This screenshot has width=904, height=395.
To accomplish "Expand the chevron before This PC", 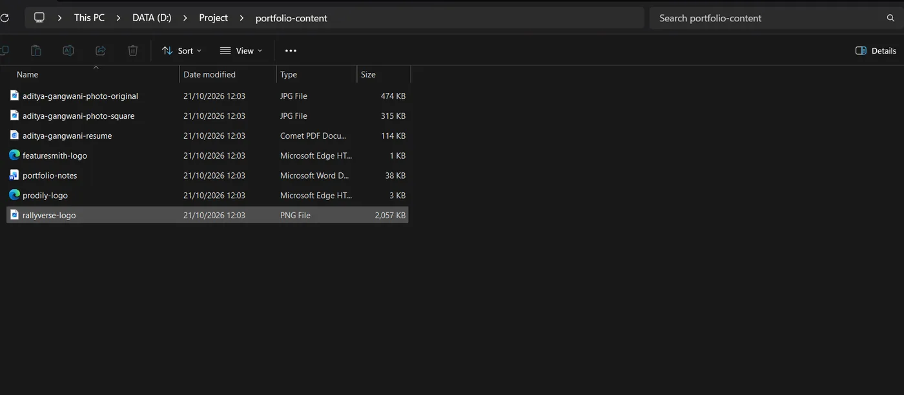I will (59, 18).
